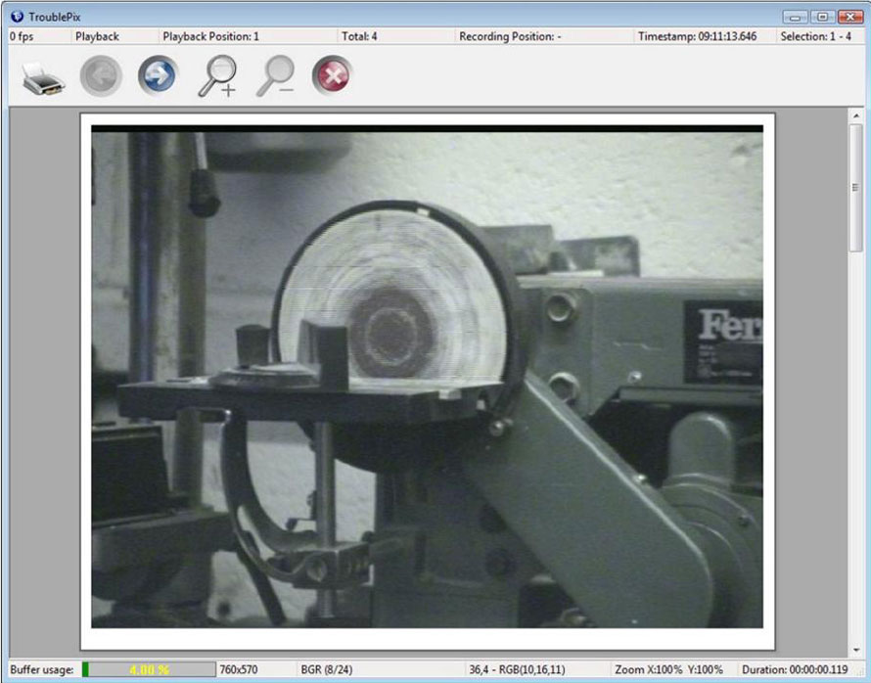Click the grayed-out previous frame arrow
Viewport: 871px width, 683px height.
pos(101,75)
